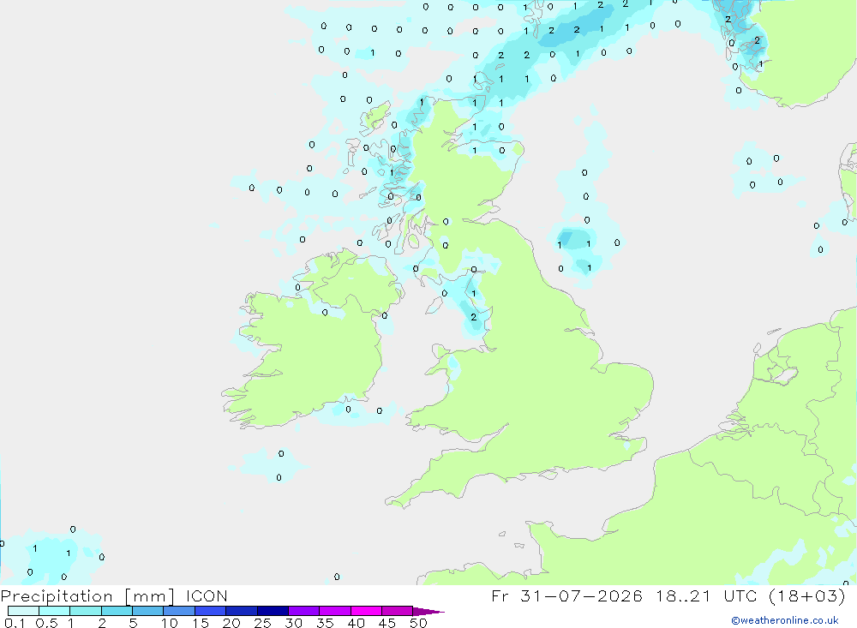Select the 0.5–1 mm legend color swatch

[55, 611]
